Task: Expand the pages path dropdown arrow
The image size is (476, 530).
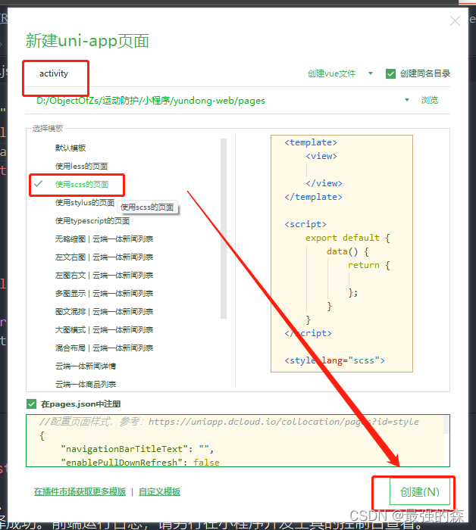Action: [407, 100]
